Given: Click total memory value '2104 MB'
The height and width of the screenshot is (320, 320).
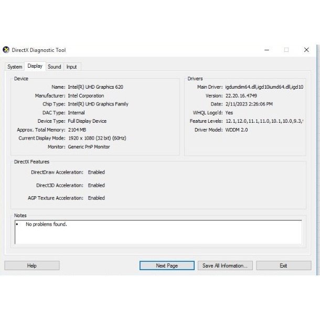Looking at the screenshot, I should point(77,130).
